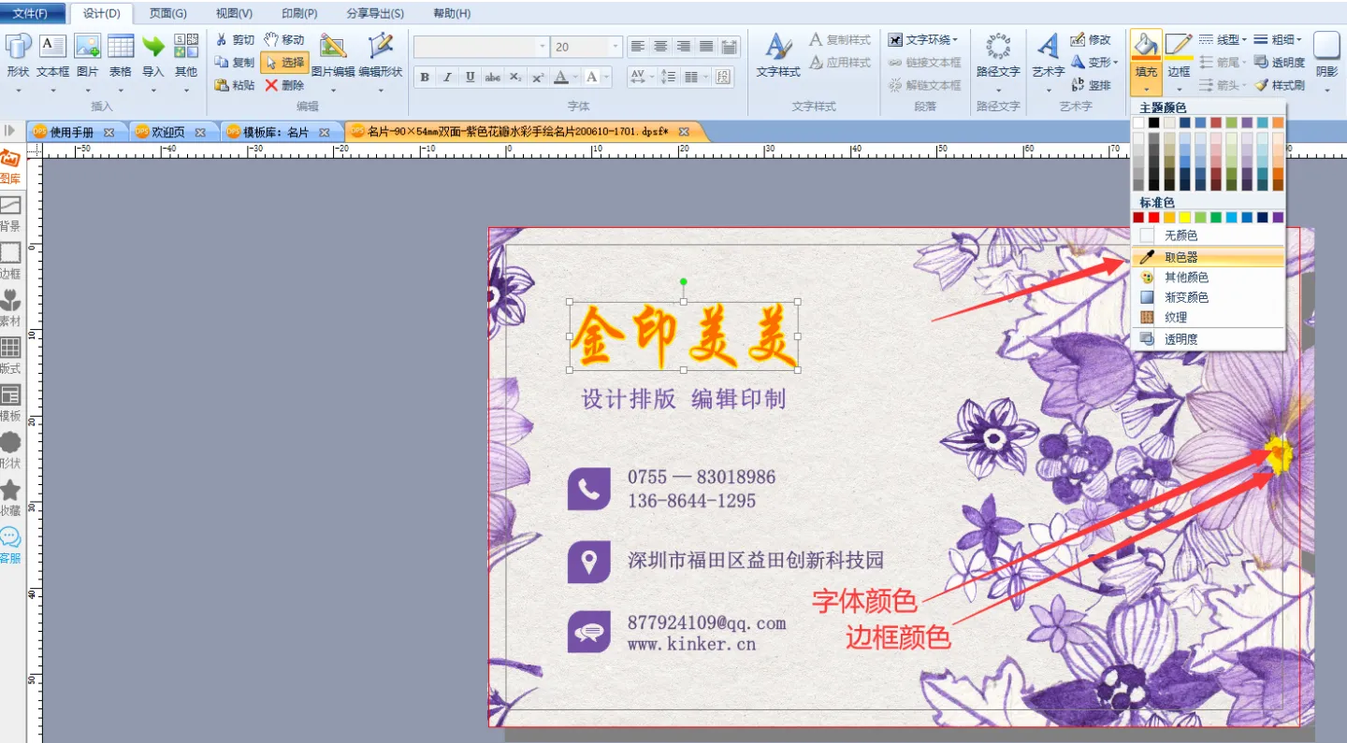Screen dimensions: 1347x743
Task: Toggle italic formatting
Action: 448,77
